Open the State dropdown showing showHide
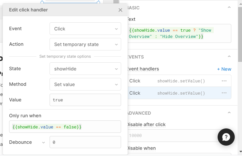This screenshot has height=156, width=242. (85, 69)
